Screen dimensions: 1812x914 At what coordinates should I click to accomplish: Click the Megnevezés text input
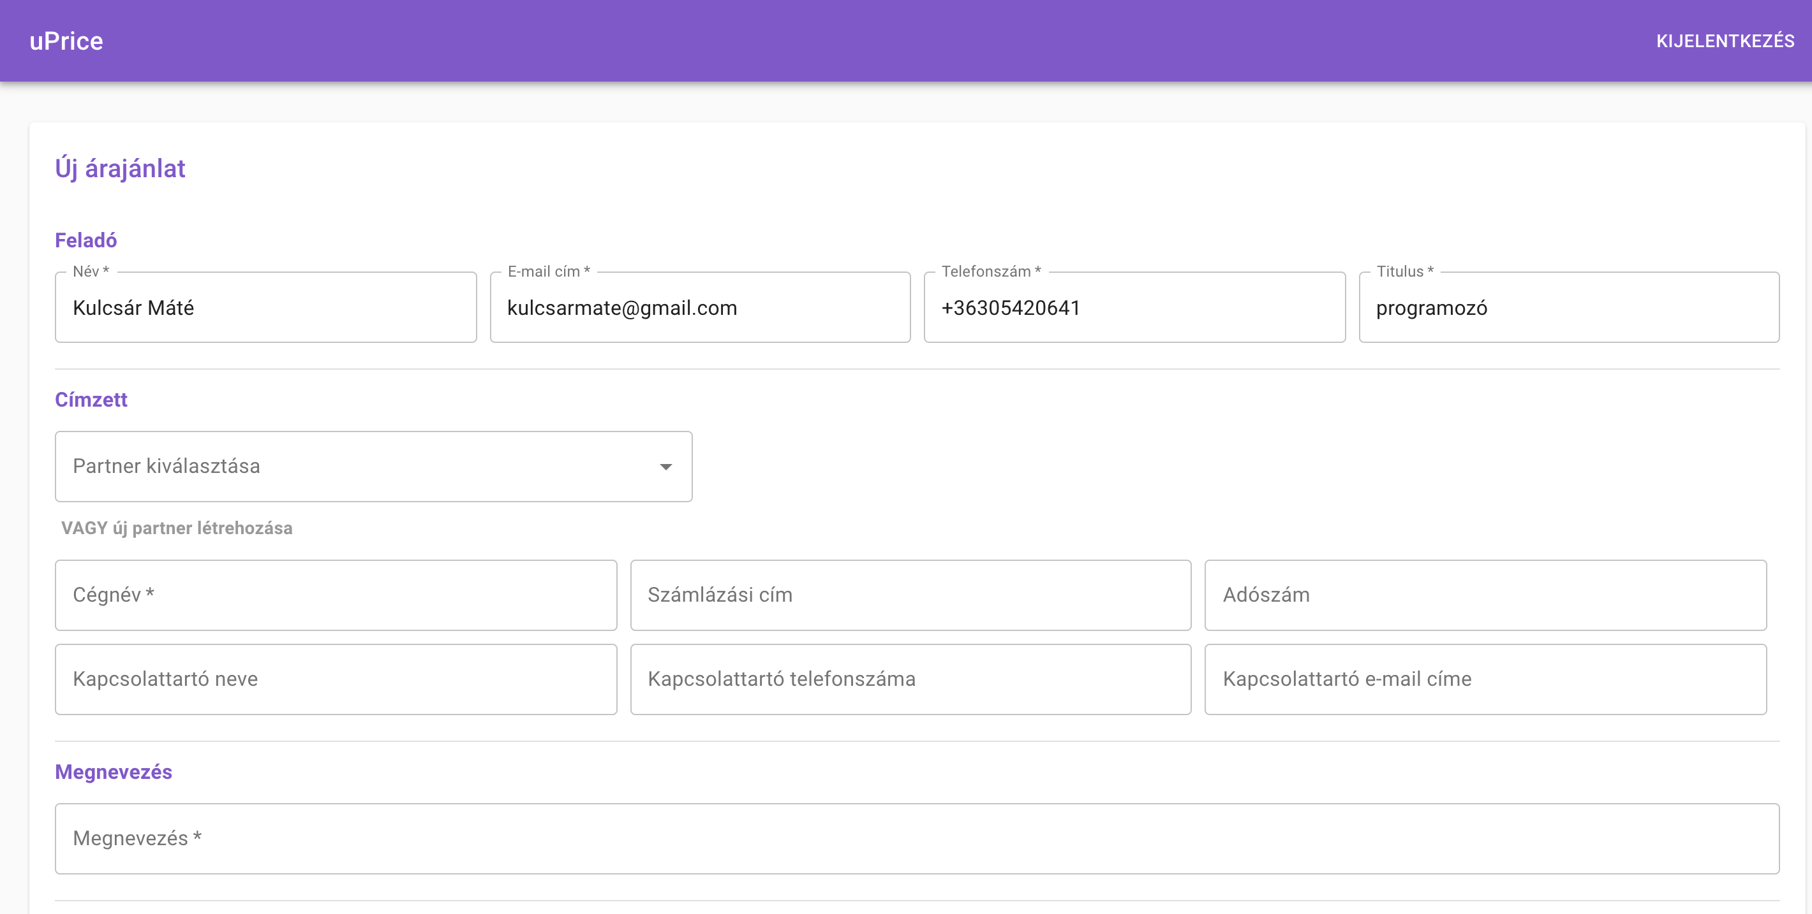(x=917, y=838)
